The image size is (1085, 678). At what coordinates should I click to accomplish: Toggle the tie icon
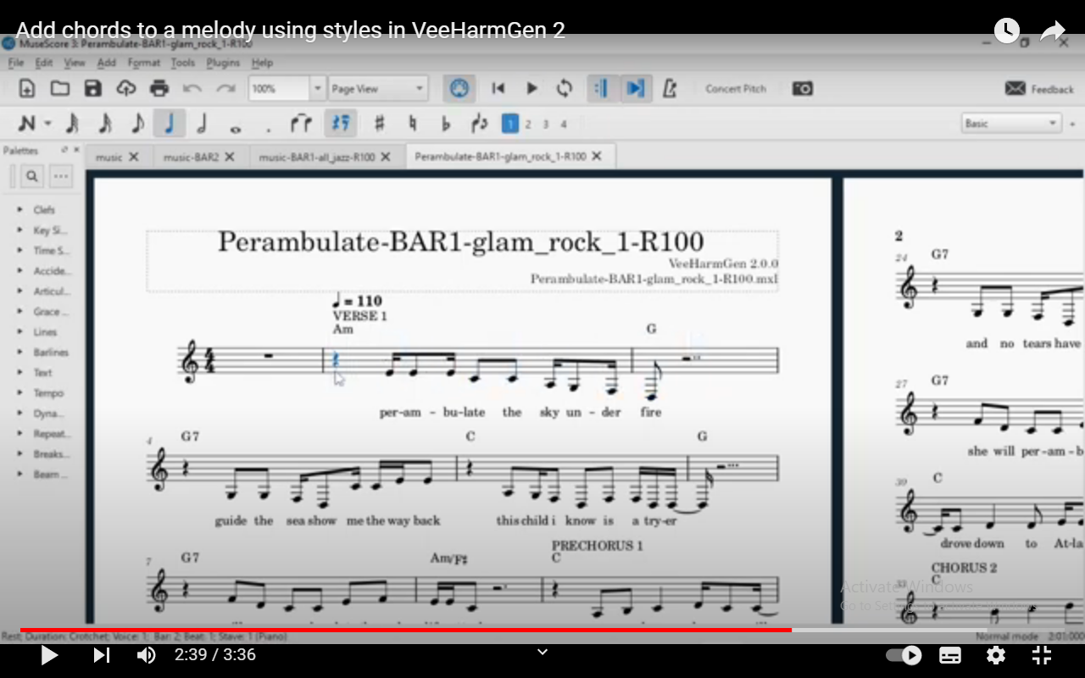tap(300, 124)
